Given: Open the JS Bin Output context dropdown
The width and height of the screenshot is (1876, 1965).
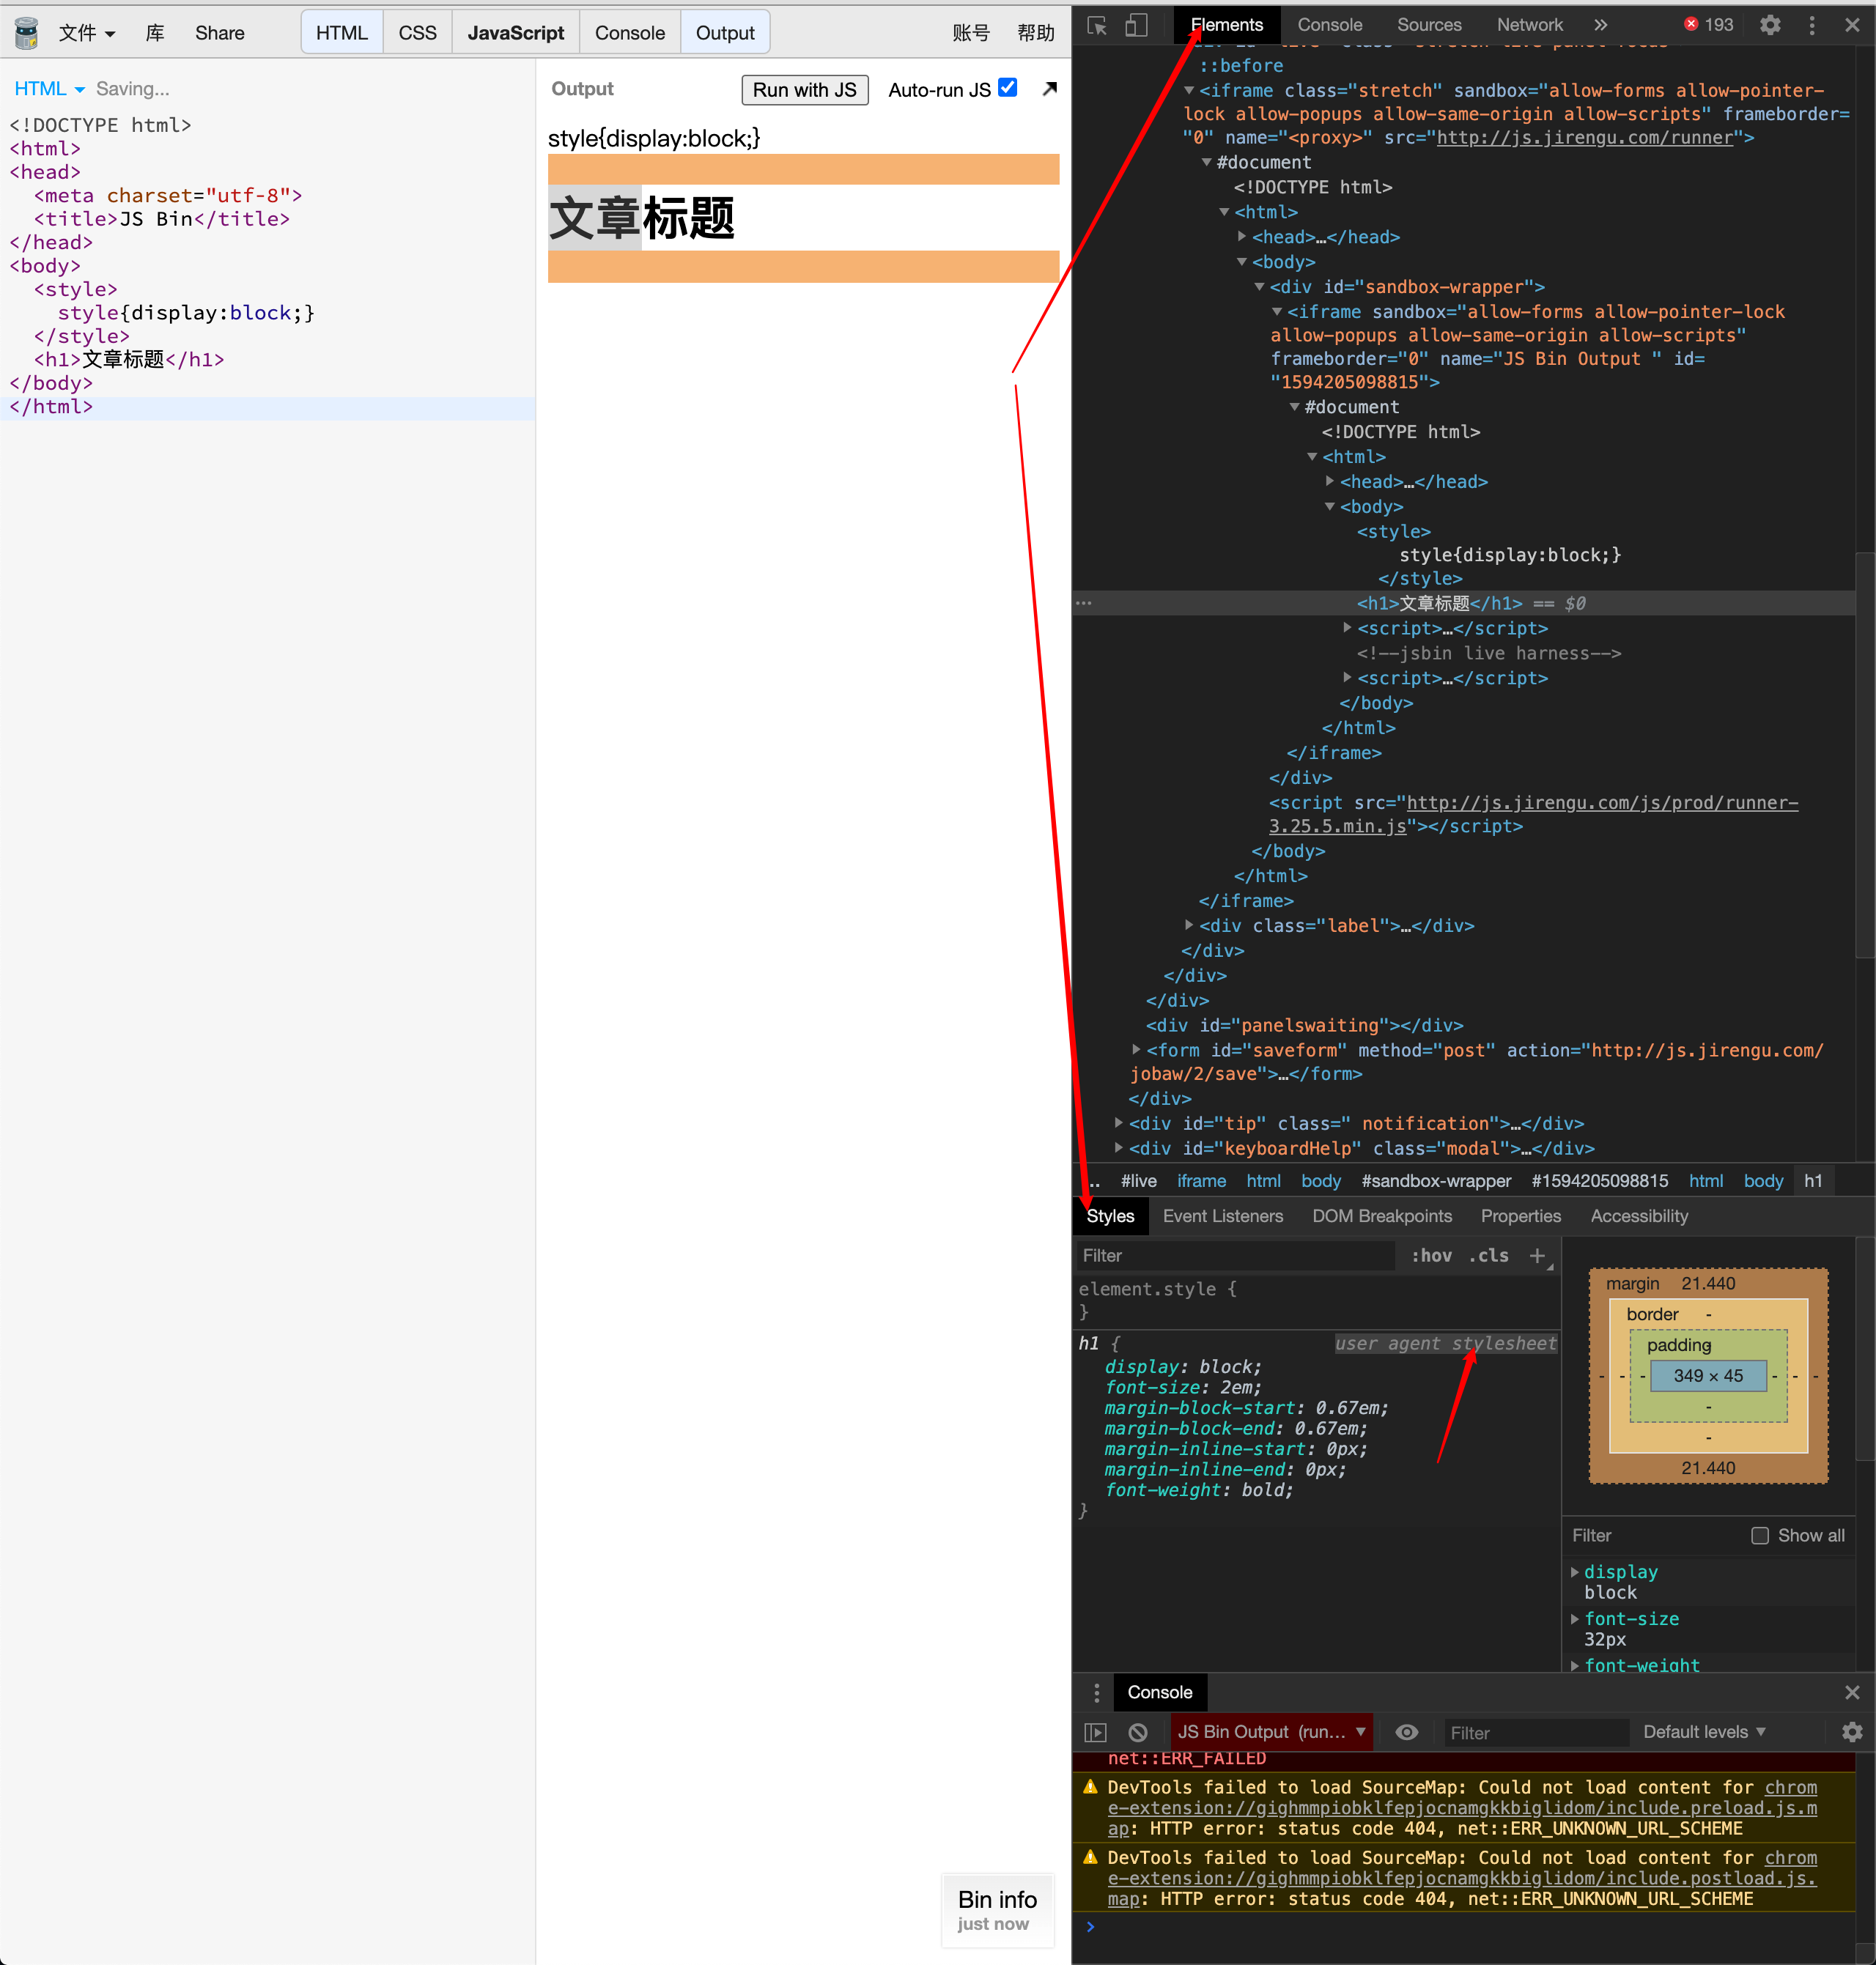Looking at the screenshot, I should (1271, 1732).
